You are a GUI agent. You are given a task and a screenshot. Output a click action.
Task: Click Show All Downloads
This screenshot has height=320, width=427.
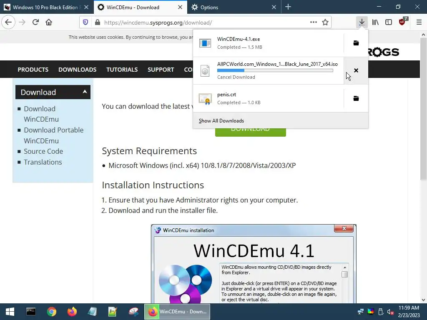pos(221,121)
